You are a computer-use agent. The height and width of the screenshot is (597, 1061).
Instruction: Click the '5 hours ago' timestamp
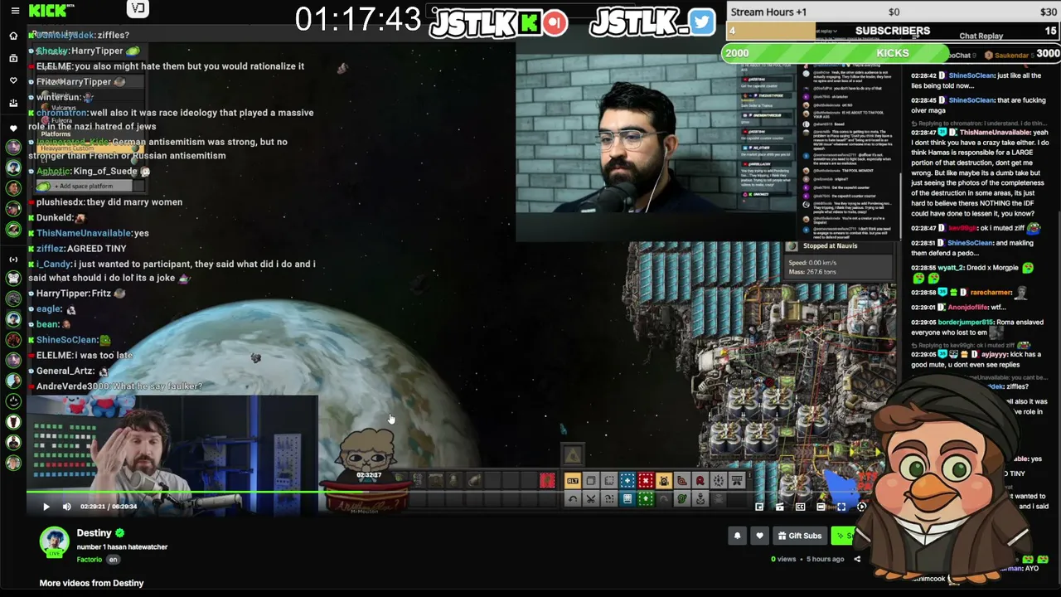(826, 560)
